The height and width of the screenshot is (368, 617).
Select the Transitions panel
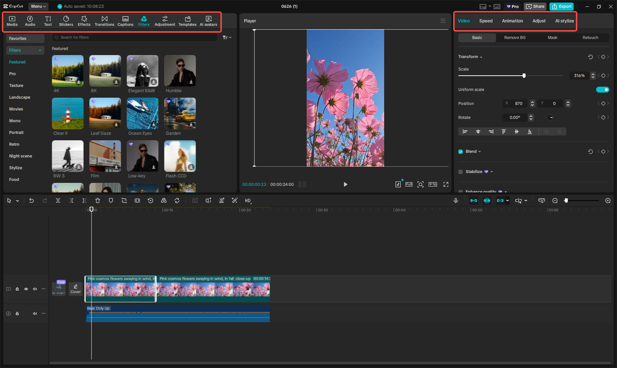[105, 21]
